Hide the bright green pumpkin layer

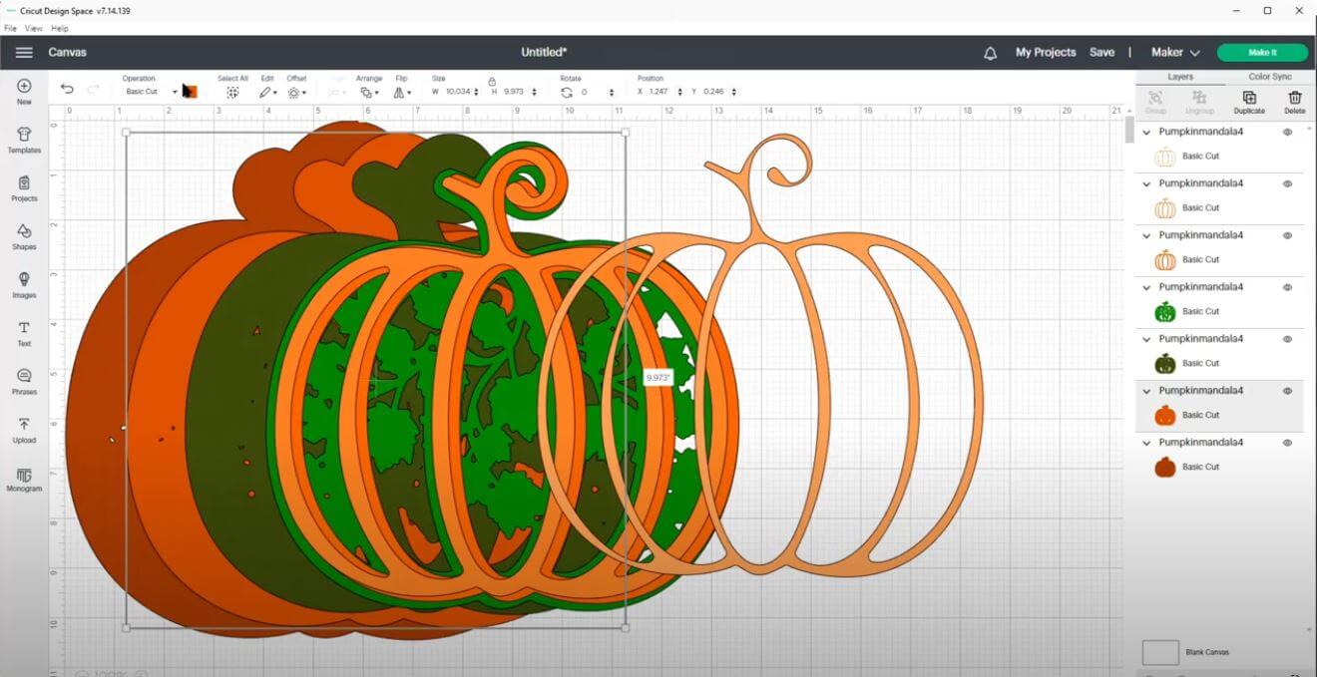(1287, 287)
